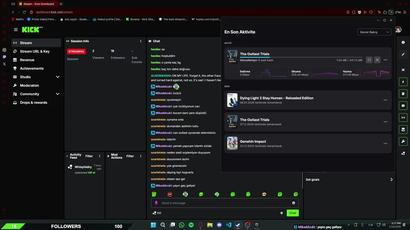Click the Mikaddzuki username in last chat message
The height and width of the screenshot is (230, 410).
[x=164, y=186]
